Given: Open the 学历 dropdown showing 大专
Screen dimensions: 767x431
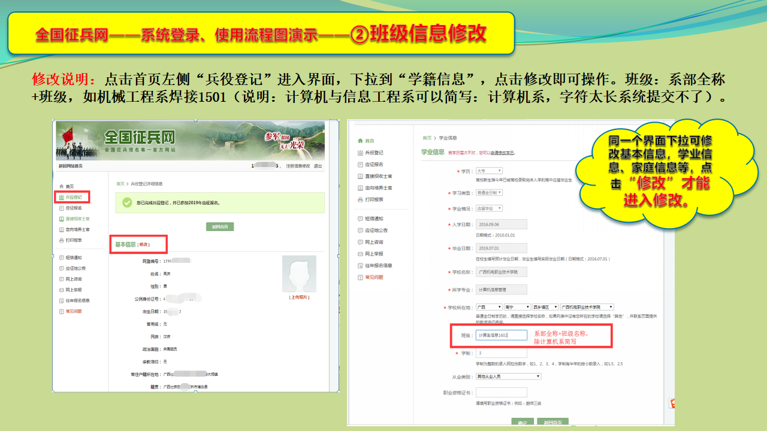Looking at the screenshot, I should tap(489, 171).
